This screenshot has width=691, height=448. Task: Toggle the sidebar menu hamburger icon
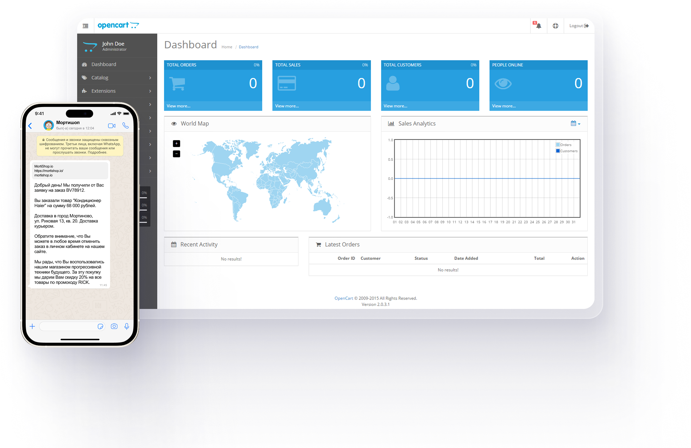click(x=86, y=26)
